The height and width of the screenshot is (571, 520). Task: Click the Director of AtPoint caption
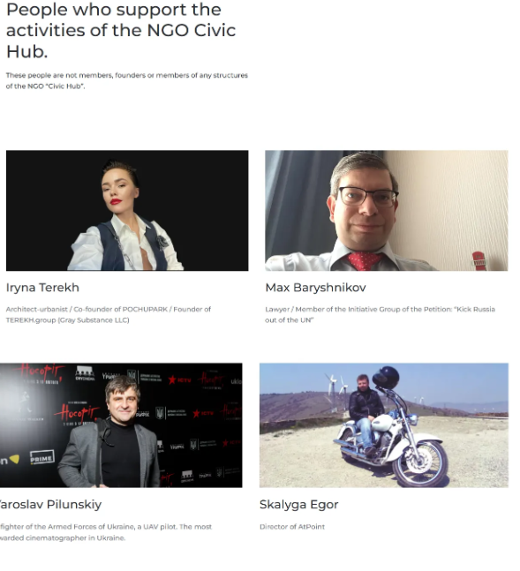pos(292,527)
